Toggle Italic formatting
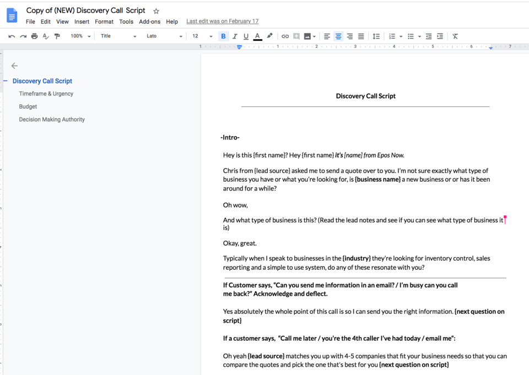Image resolution: width=529 pixels, height=375 pixels. click(235, 36)
